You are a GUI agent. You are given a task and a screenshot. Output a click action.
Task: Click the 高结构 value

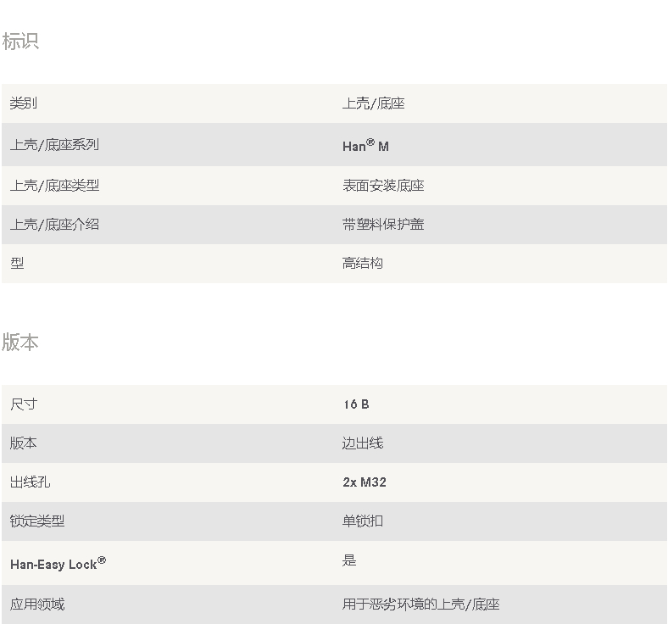pos(363,263)
